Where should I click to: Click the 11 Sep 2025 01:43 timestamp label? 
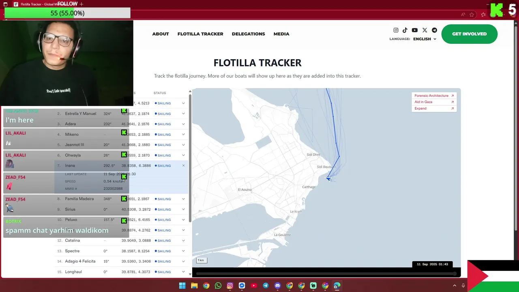(x=432, y=264)
